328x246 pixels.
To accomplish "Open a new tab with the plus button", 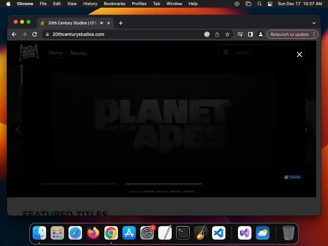I will pyautogui.click(x=121, y=23).
